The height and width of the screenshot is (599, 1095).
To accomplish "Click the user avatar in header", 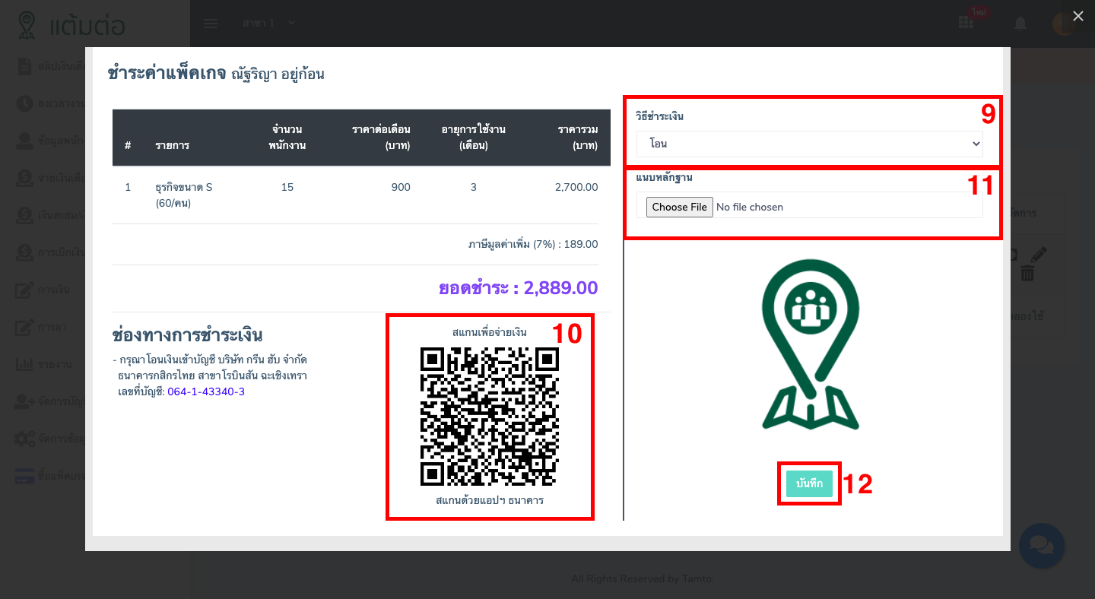I will (1062, 24).
